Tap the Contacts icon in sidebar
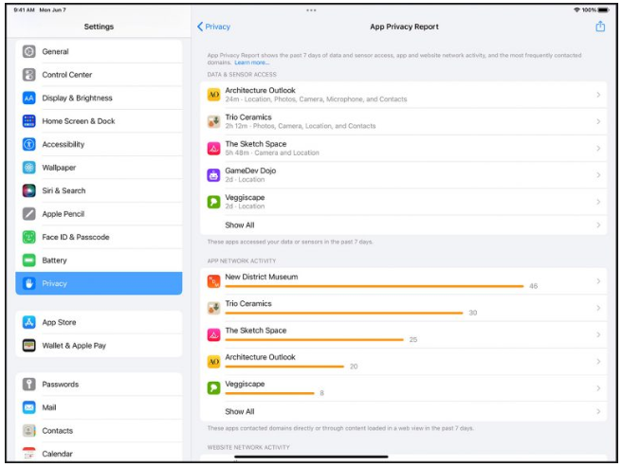 [x=29, y=430]
